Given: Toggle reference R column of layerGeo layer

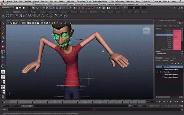Looking at the screenshot, I should click(x=160, y=72).
